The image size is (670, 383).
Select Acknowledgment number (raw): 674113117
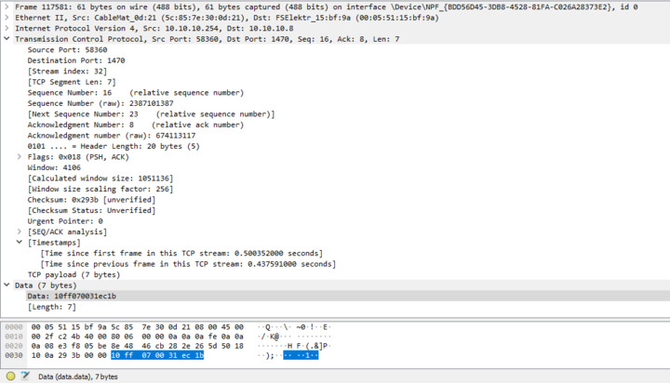[x=112, y=136]
